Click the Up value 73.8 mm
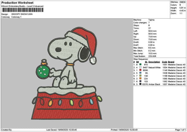The height and width of the screenshot is (132, 187). [152, 37]
